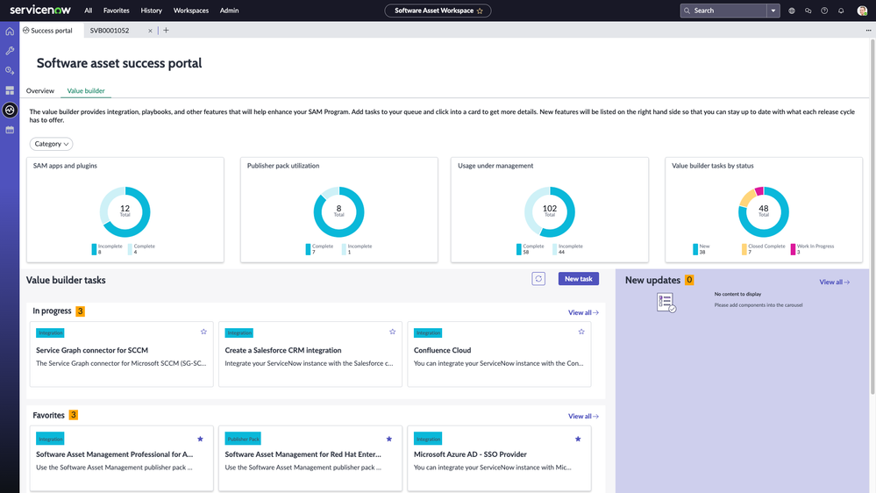Open Create a Salesforce CRM integration card
The image size is (876, 493).
[x=310, y=354]
